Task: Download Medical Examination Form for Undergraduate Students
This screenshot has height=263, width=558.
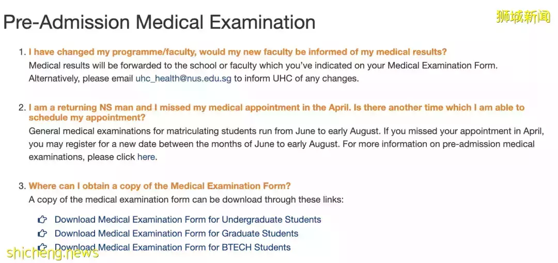Action: (188, 220)
